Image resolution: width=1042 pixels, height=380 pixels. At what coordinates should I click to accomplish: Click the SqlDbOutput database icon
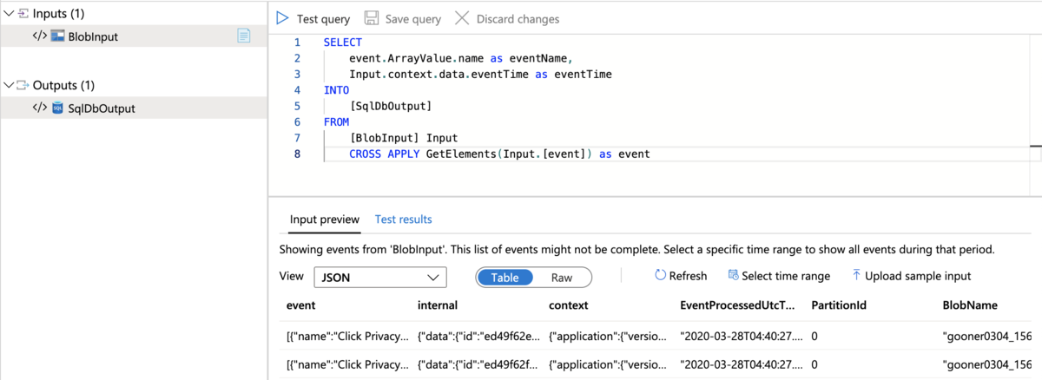[x=58, y=108]
